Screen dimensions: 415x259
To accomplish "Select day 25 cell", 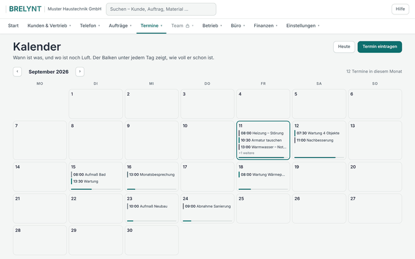I will [263, 208].
